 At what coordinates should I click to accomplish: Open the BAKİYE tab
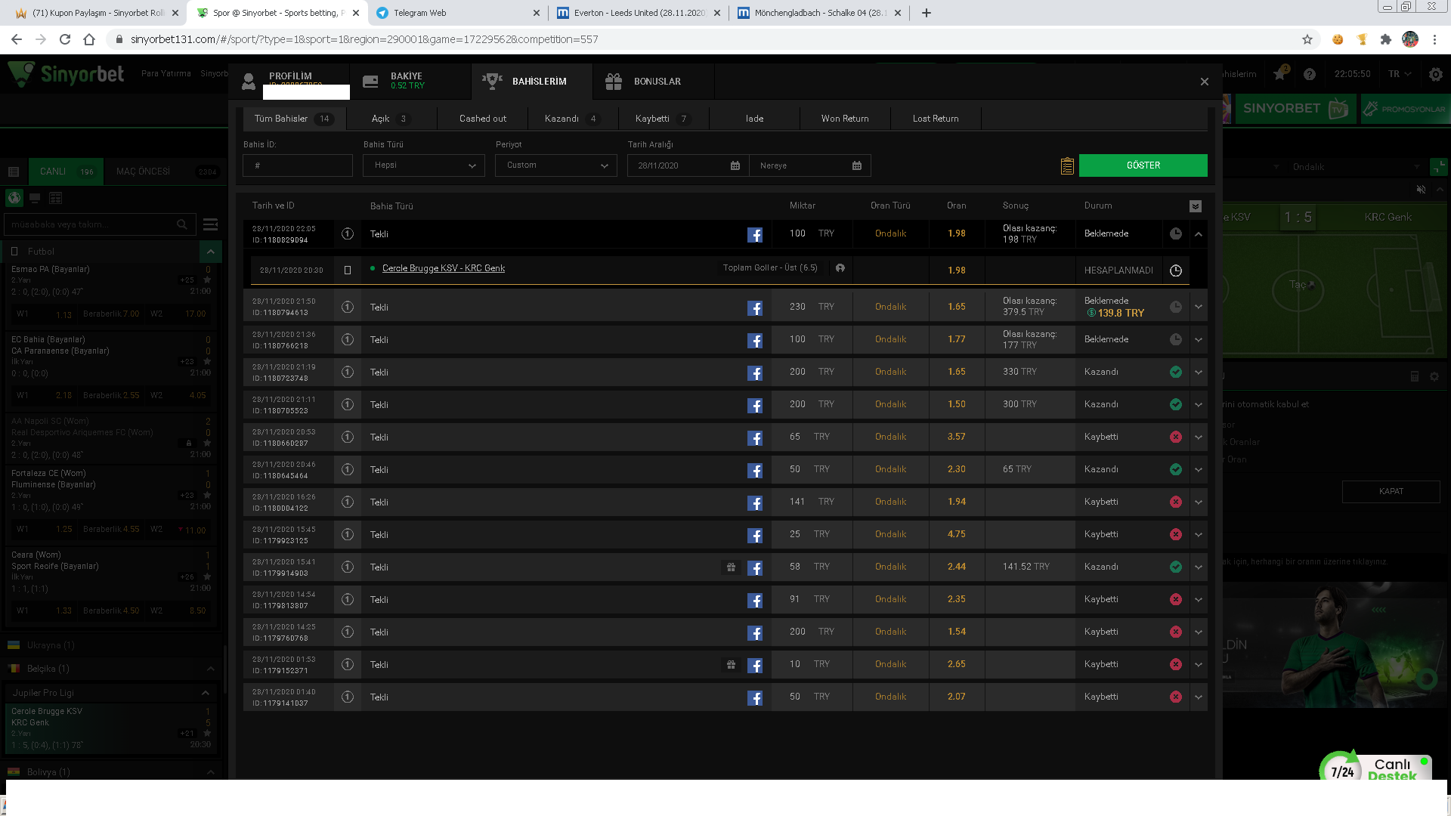click(x=410, y=81)
